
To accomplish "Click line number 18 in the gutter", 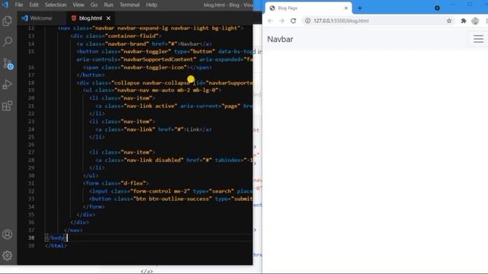I will [31, 83].
